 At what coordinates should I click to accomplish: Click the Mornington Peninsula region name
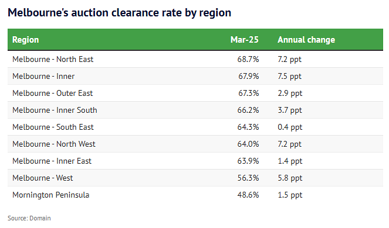click(51, 195)
